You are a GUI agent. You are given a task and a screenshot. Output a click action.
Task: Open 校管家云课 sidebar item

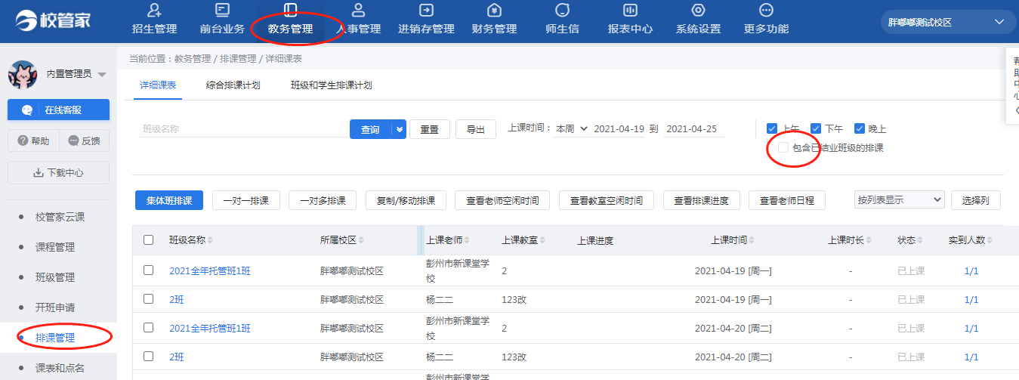pos(60,217)
